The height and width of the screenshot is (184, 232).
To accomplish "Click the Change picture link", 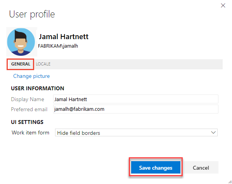I will [31, 76].
